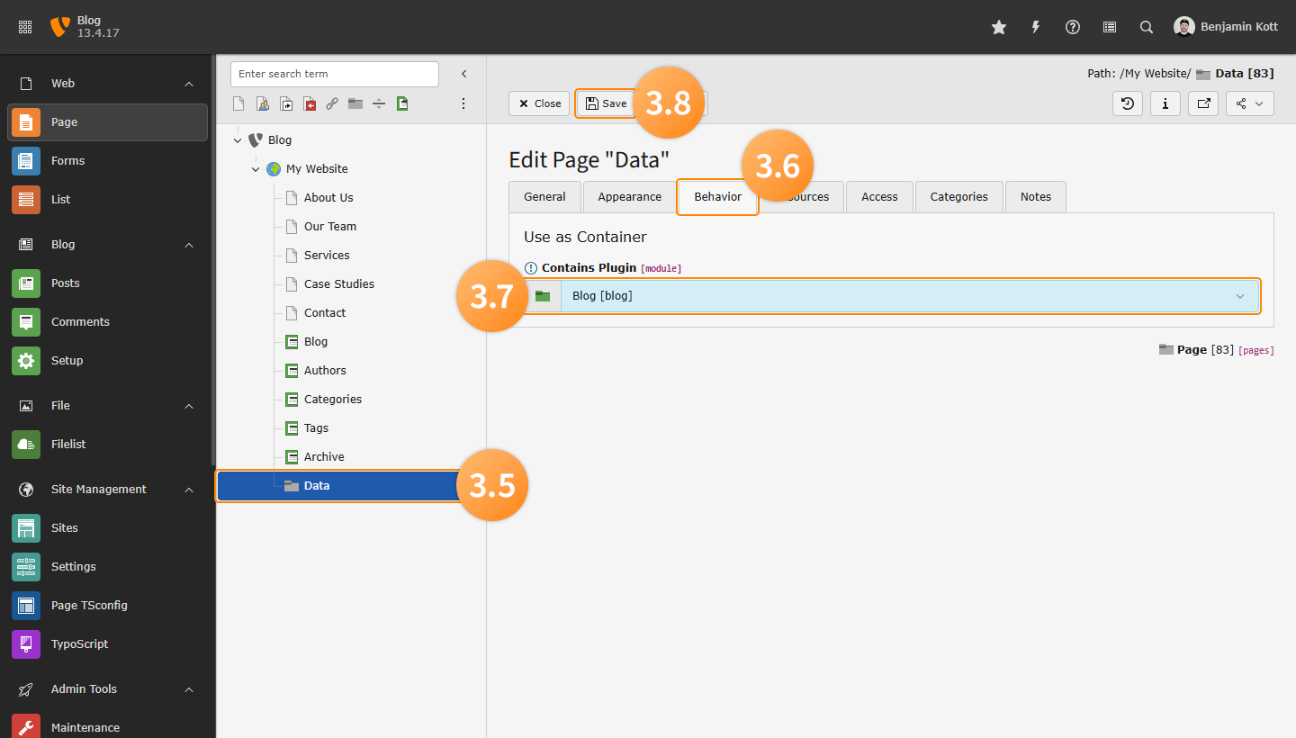Click the page tree search field
The width and height of the screenshot is (1296, 738).
pos(334,74)
